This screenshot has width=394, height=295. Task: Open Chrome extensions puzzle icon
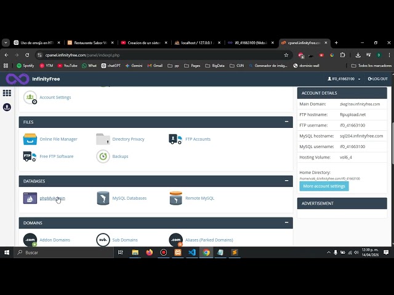point(342,55)
